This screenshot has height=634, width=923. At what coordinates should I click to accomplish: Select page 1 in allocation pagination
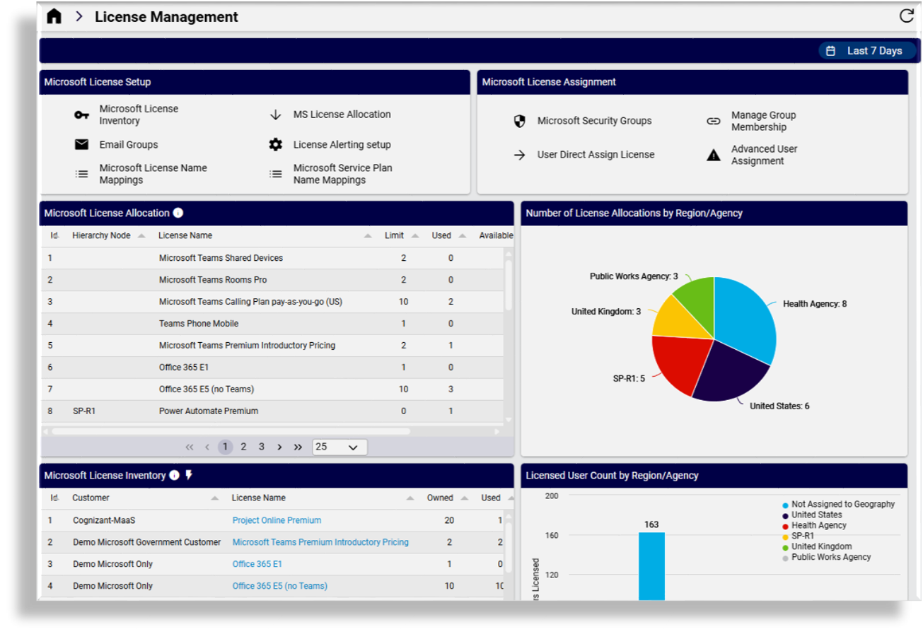tap(226, 447)
